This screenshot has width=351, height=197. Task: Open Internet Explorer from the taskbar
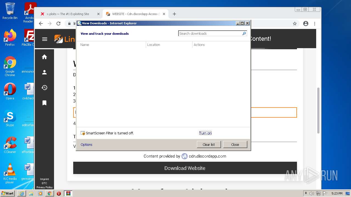(22, 193)
